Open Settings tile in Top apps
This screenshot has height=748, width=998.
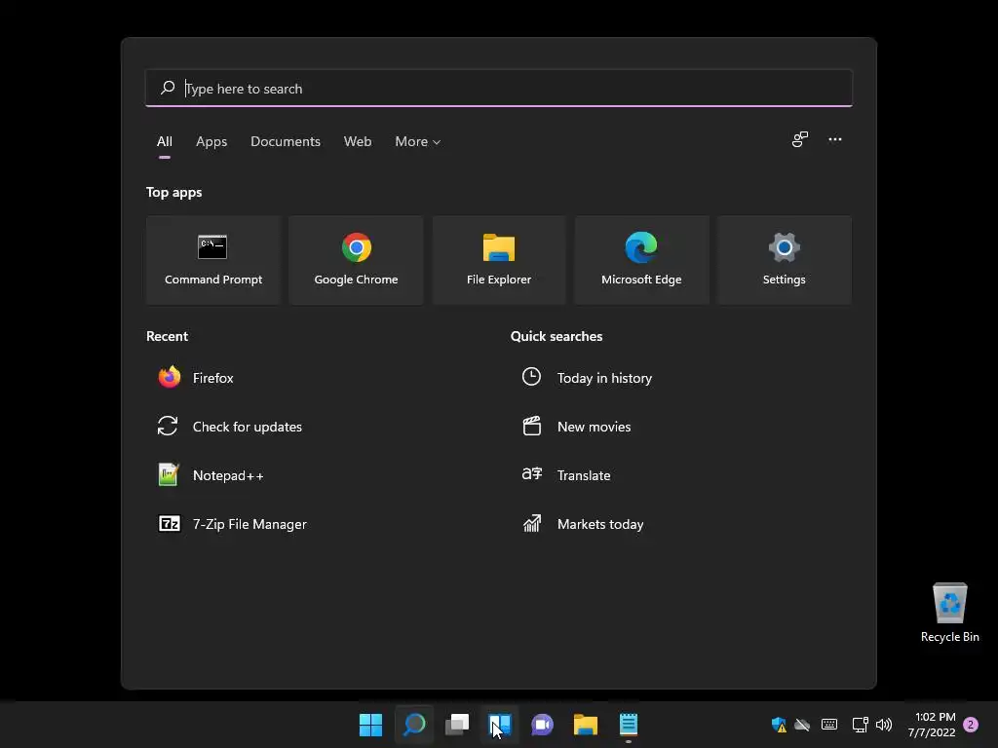785,259
